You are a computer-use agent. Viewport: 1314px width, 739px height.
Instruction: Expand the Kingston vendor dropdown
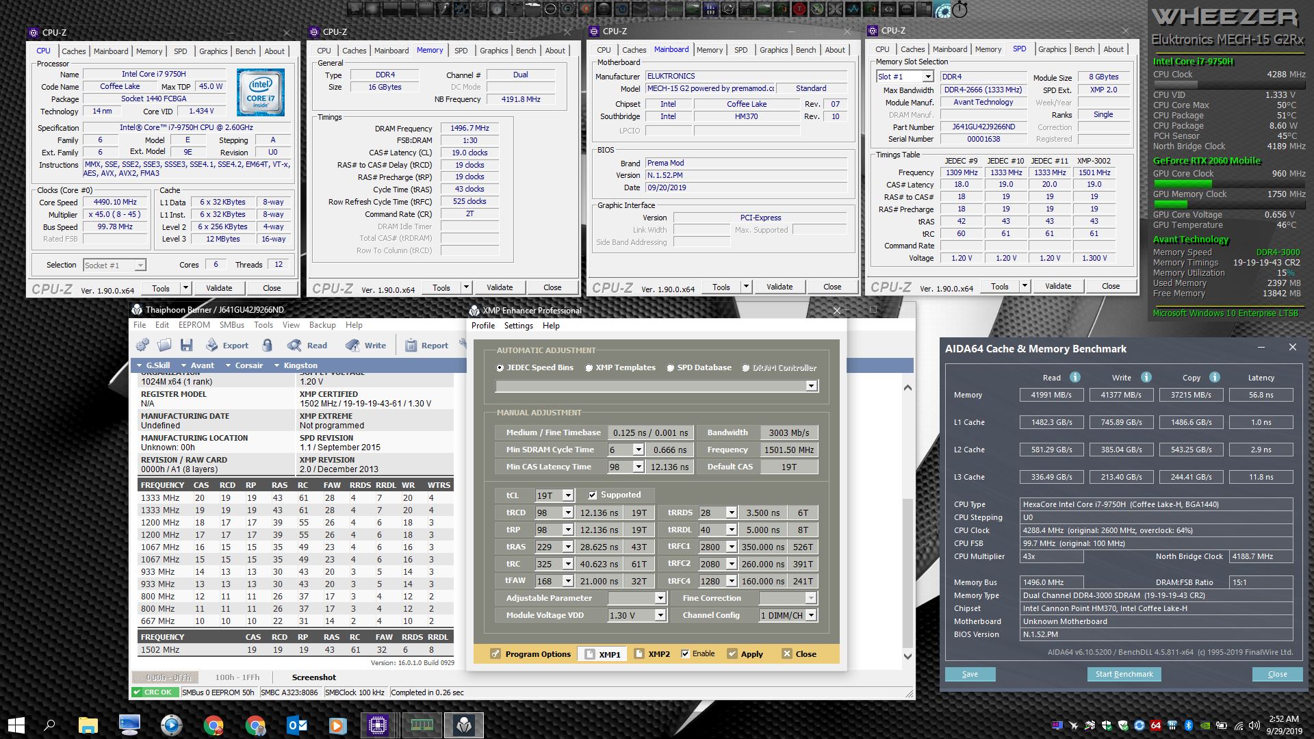tap(296, 365)
